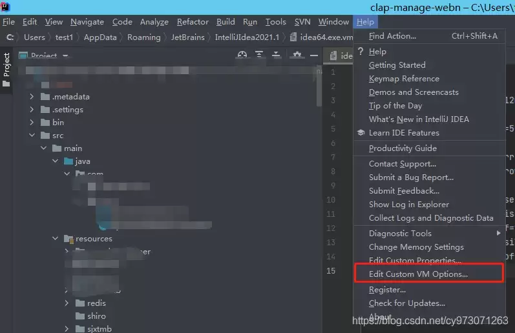Select Contact Support...

(429, 164)
